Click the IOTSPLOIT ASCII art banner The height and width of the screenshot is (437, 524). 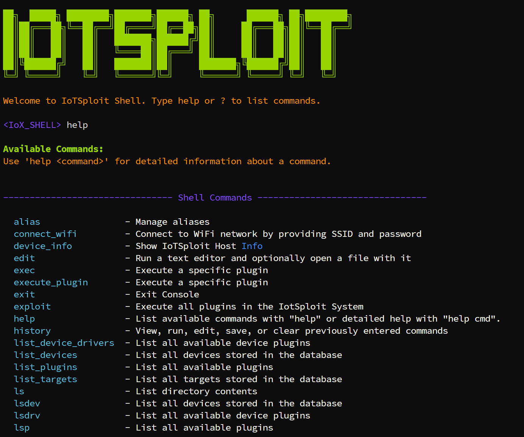point(177,44)
